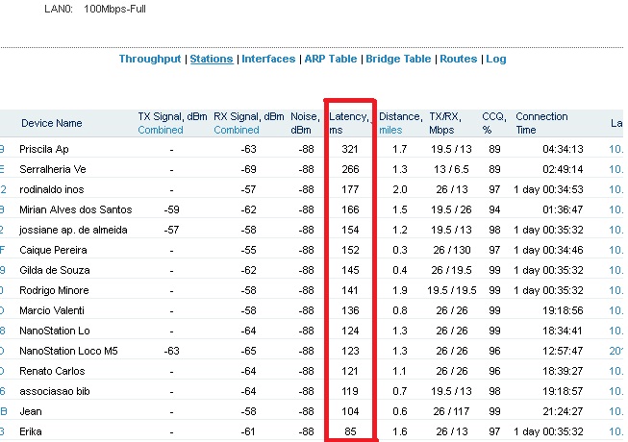Screen dimensions: 628x442
Task: Select device name NanoStation Lo
Action: pos(55,331)
